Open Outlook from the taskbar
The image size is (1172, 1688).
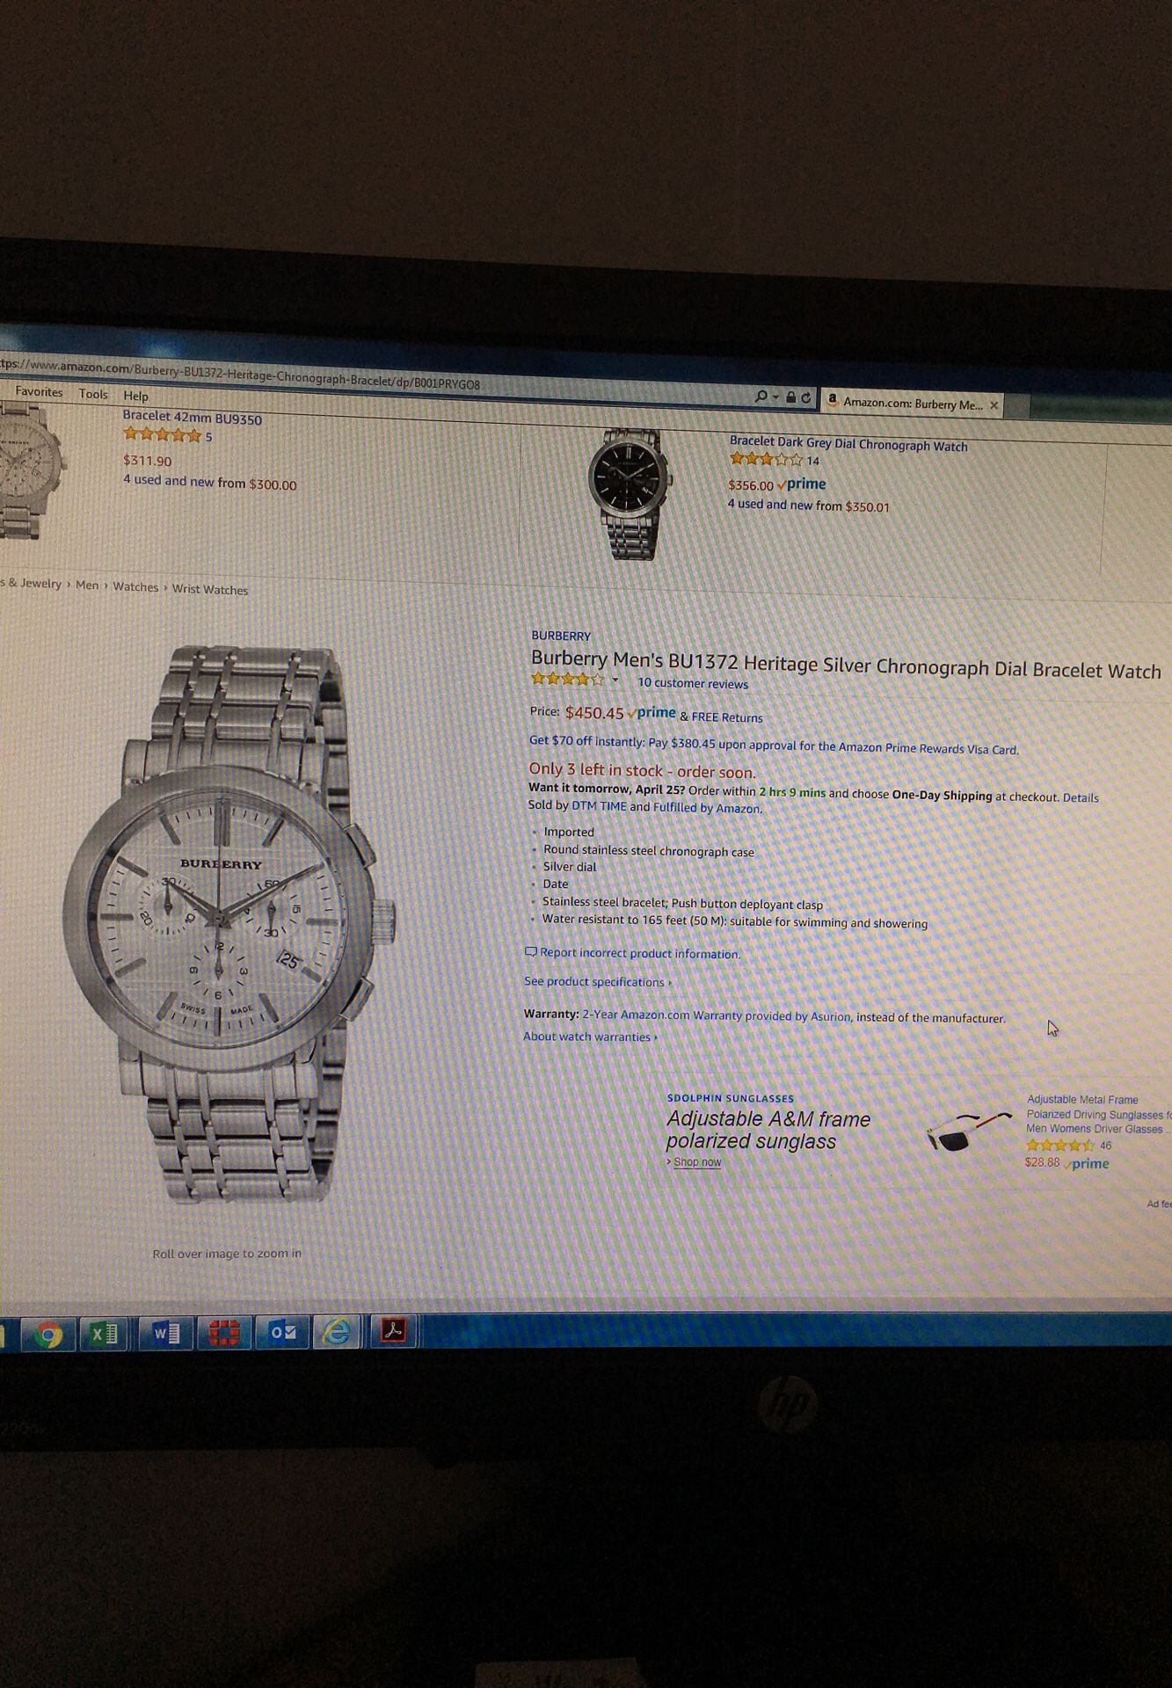pyautogui.click(x=282, y=1334)
